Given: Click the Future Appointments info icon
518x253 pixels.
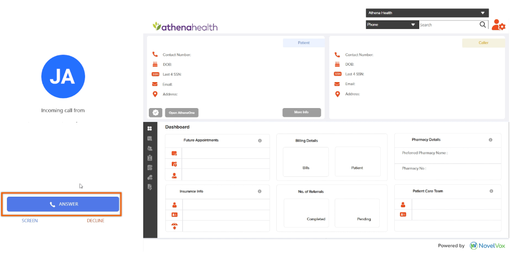Looking at the screenshot, I should click(260, 140).
